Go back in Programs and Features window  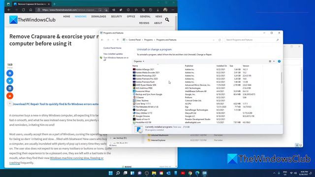(x=102, y=40)
